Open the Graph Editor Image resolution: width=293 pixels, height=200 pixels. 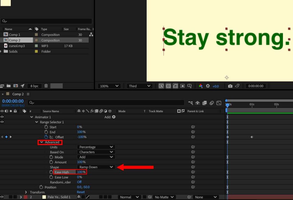pyautogui.click(x=219, y=103)
